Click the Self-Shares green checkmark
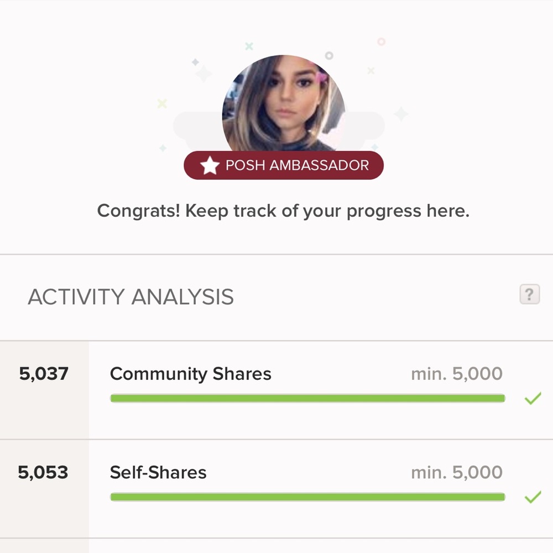 (x=532, y=497)
